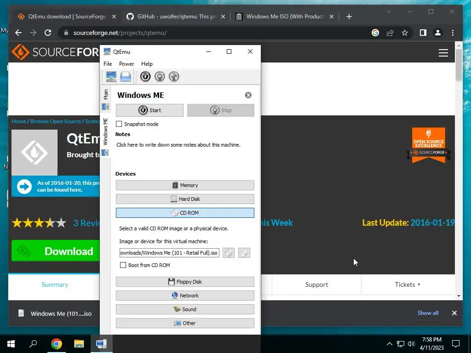The width and height of the screenshot is (471, 353).
Task: Click the browse CD image disc icon button
Action: (x=229, y=253)
